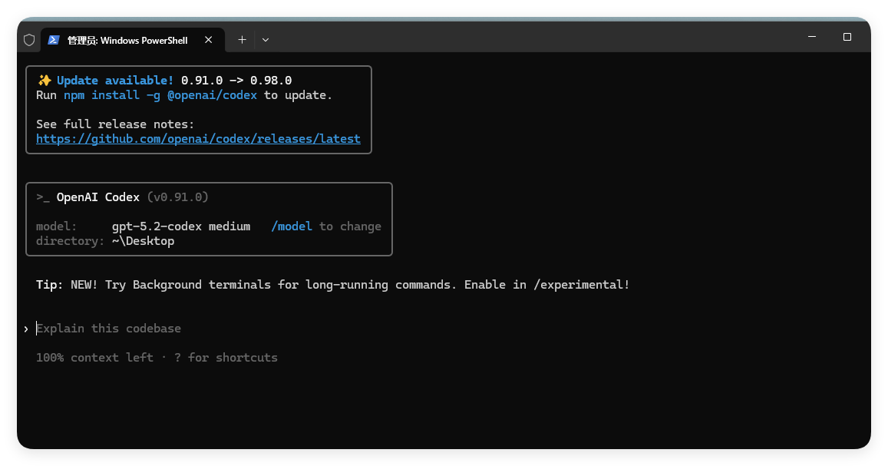The image size is (888, 466).
Task: Click the /model command text
Action: click(292, 226)
